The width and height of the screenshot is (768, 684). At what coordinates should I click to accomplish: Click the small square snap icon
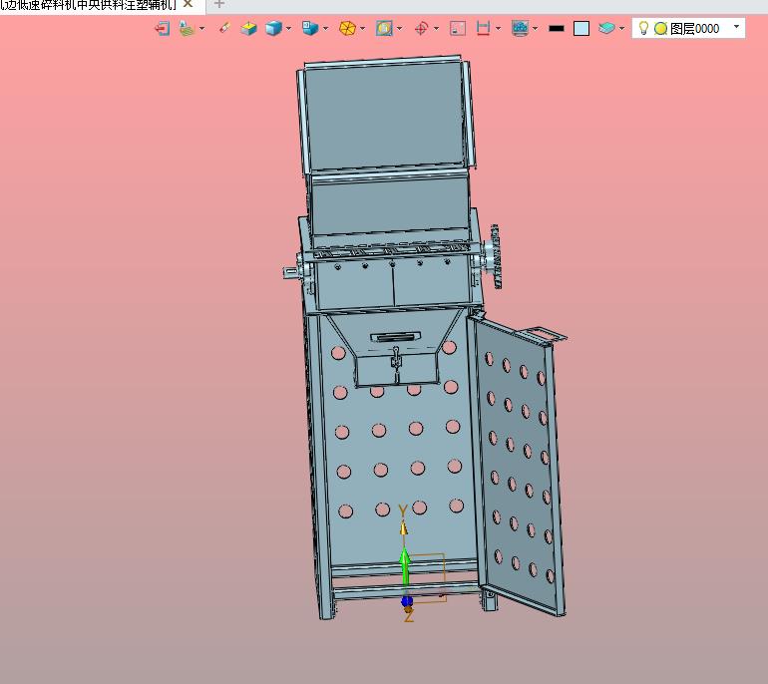click(x=458, y=28)
